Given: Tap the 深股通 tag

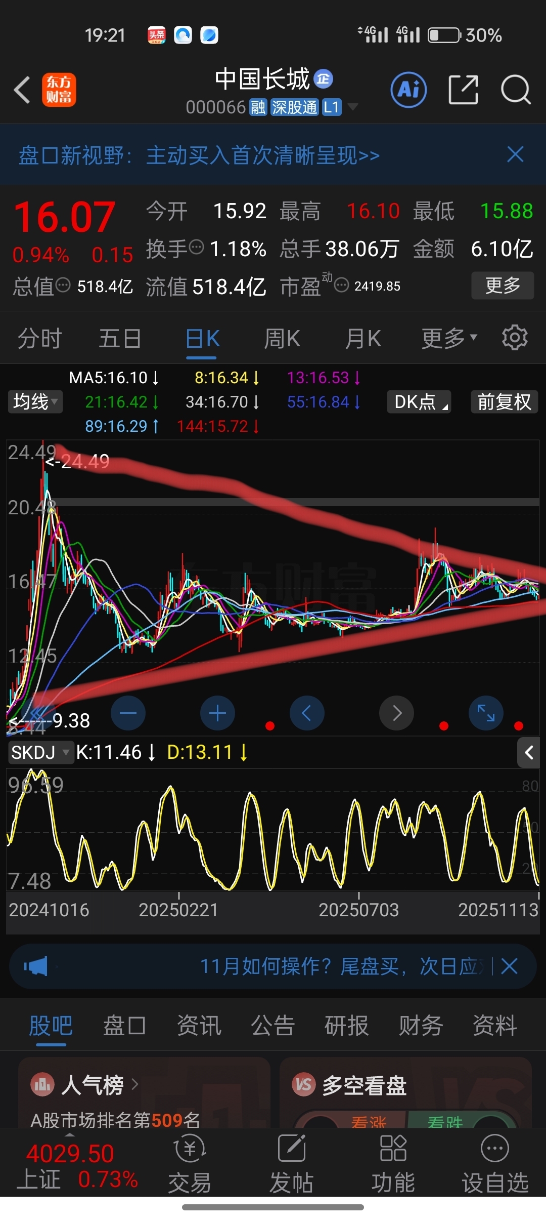Looking at the screenshot, I should 294,107.
